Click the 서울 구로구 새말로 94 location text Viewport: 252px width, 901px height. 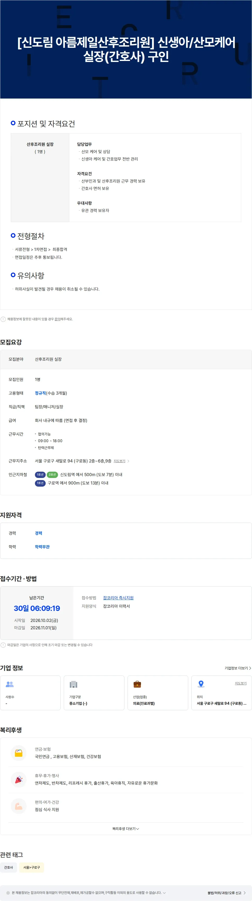(222, 703)
